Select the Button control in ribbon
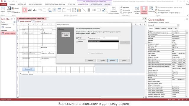This screenshot has width=189, height=106. [x=40, y=10]
